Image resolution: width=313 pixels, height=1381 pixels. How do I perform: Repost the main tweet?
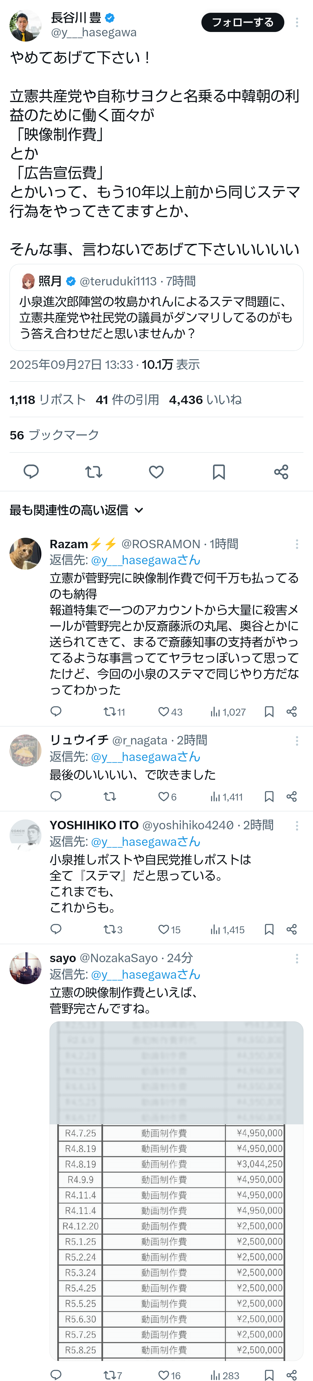click(x=94, y=472)
